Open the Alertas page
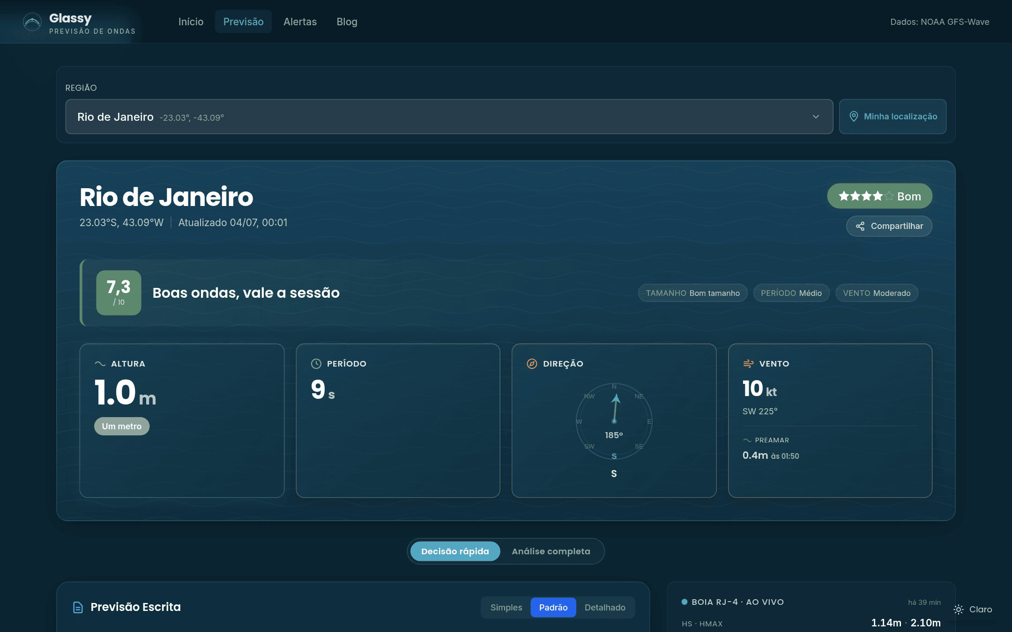The height and width of the screenshot is (632, 1012). [x=300, y=22]
